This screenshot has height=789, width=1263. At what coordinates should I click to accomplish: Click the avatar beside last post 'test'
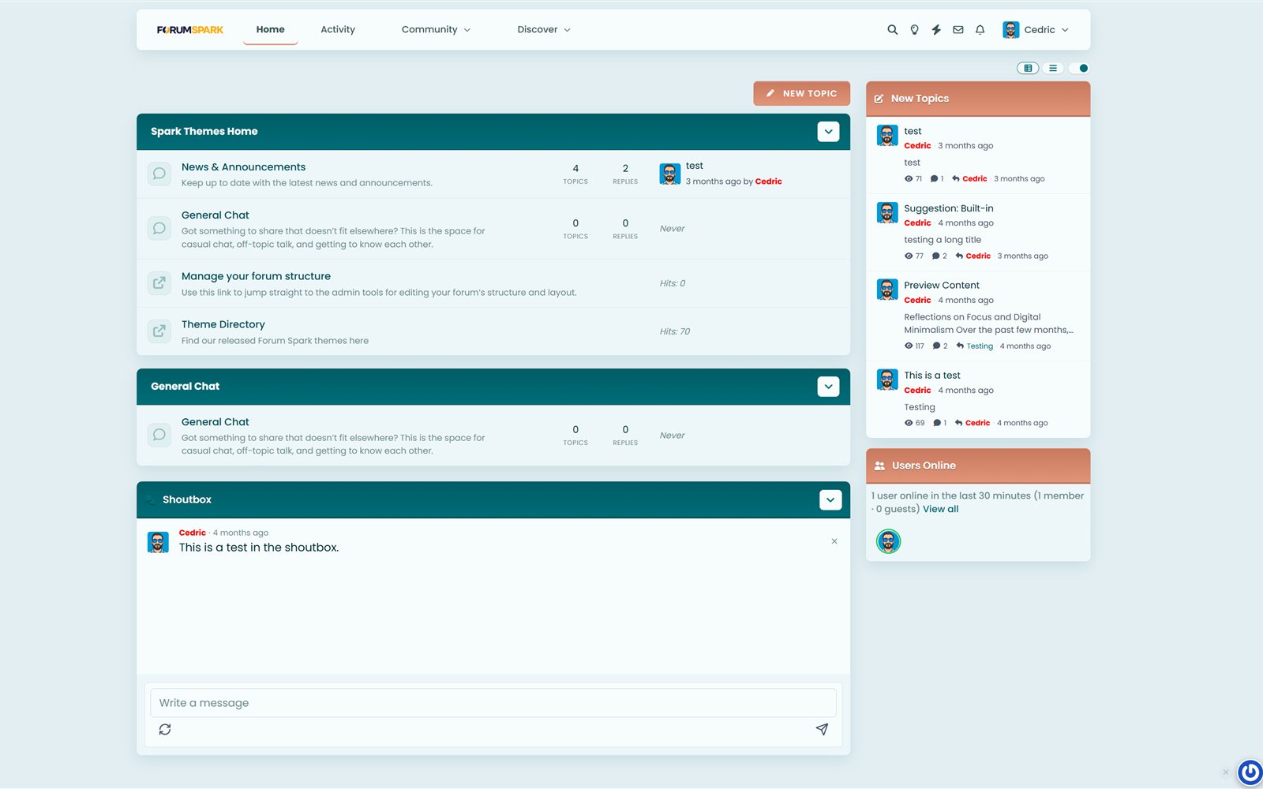coord(670,174)
